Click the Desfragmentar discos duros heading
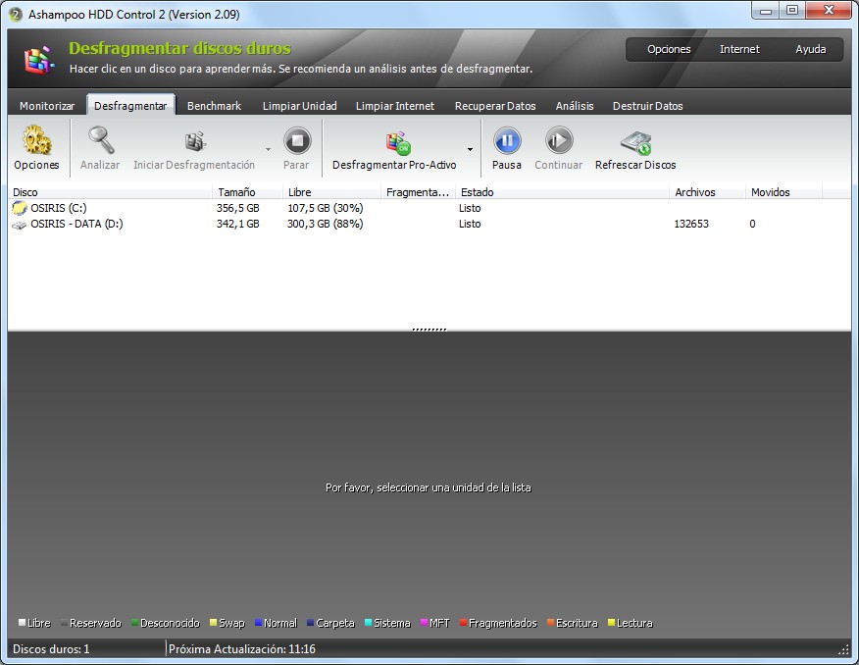This screenshot has width=859, height=665. click(x=179, y=48)
